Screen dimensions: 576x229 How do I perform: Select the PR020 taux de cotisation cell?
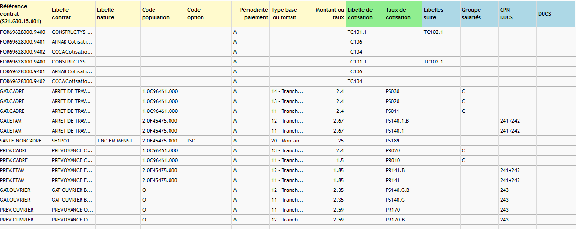tap(403, 150)
